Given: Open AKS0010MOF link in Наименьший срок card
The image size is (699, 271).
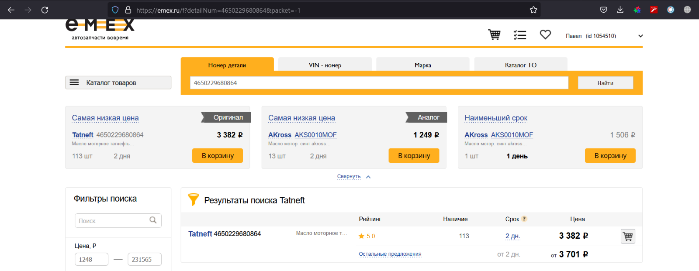Looking at the screenshot, I should (x=512, y=135).
